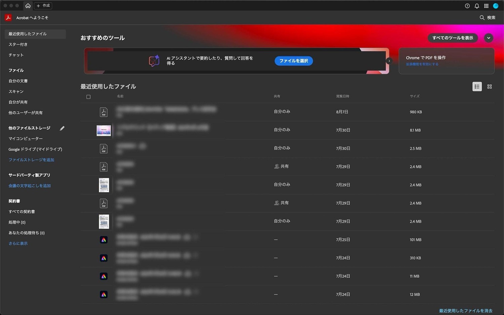Viewport: 504px width, 315px height.
Task: Click the すべてのツールを表示 button
Action: [x=453, y=38]
